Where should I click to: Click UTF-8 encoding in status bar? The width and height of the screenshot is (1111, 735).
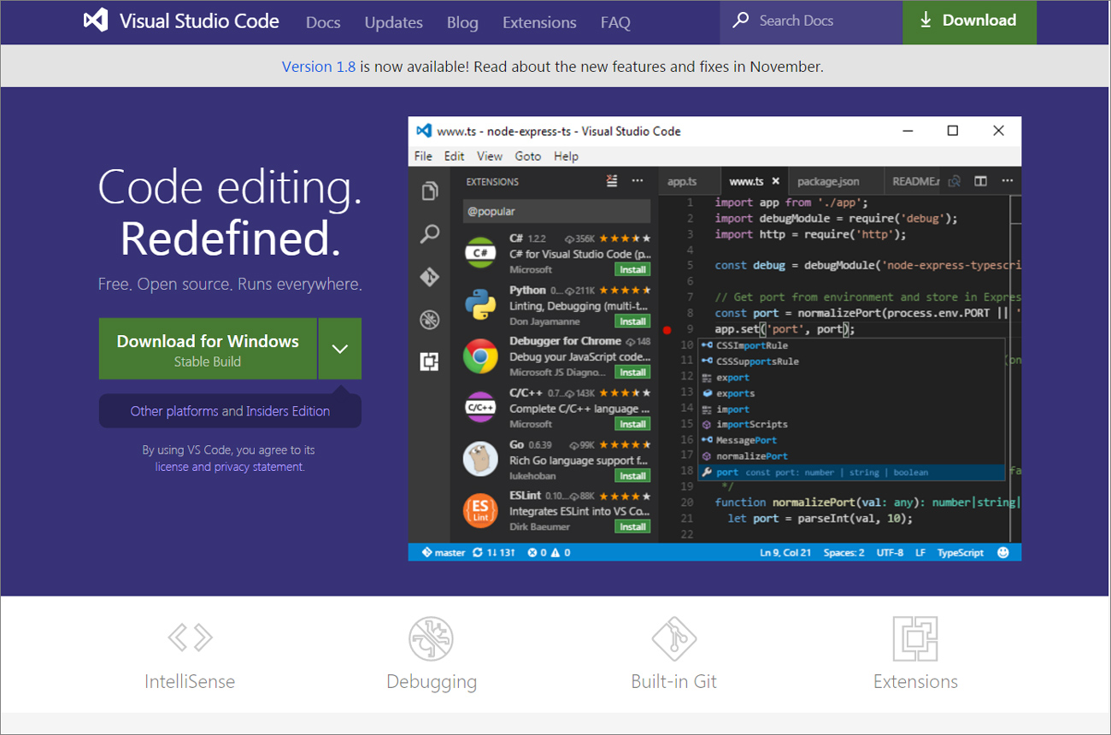pyautogui.click(x=890, y=553)
